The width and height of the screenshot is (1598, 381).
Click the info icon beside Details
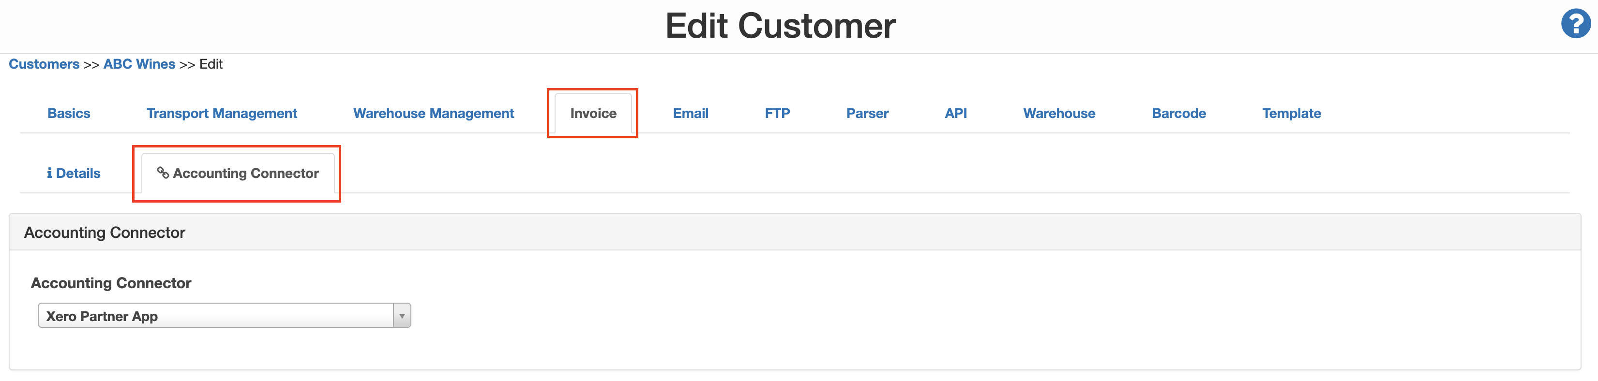(50, 174)
